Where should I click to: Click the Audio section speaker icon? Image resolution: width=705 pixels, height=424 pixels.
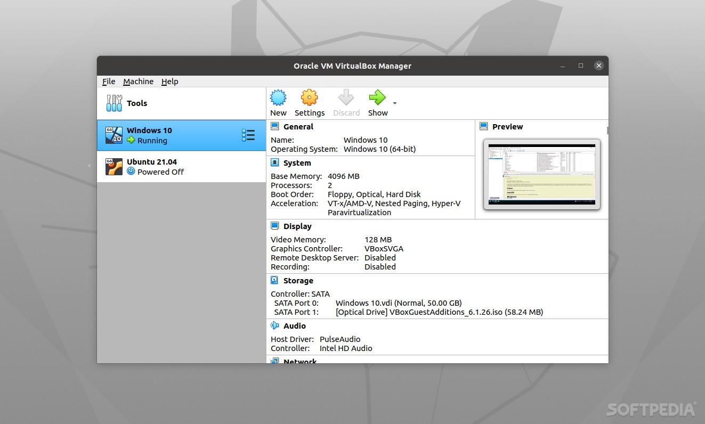tap(275, 325)
